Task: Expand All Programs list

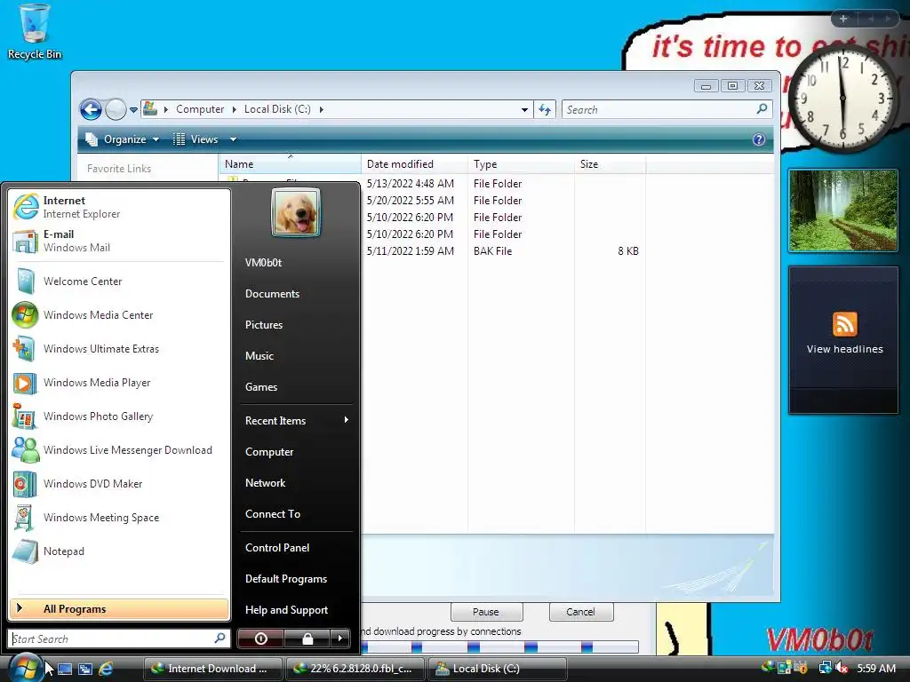Action: coord(119,609)
